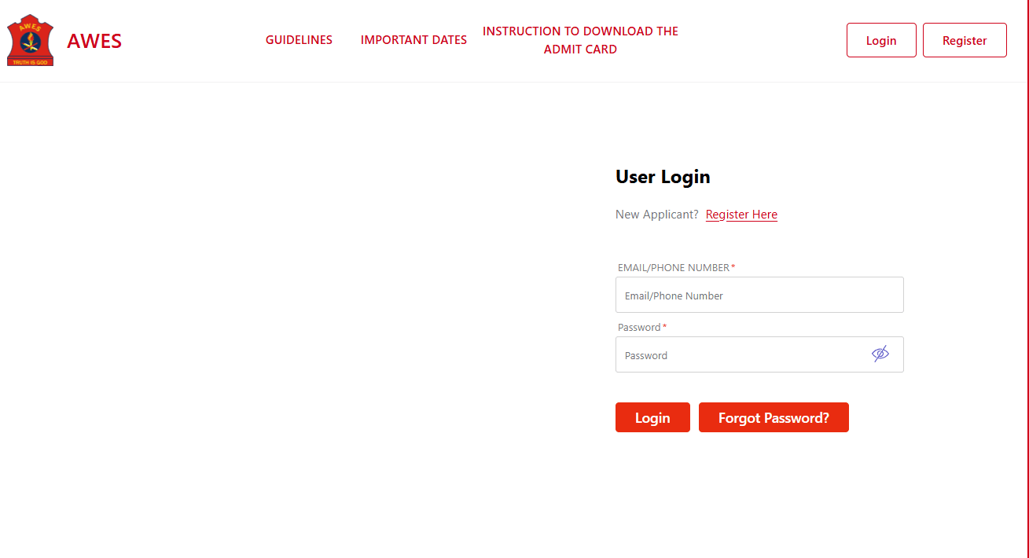This screenshot has width=1029, height=558.
Task: Click the New Applicant? text
Action: click(657, 215)
